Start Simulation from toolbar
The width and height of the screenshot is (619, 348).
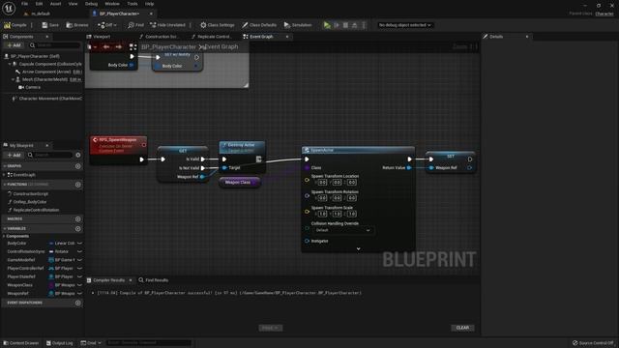pos(298,25)
